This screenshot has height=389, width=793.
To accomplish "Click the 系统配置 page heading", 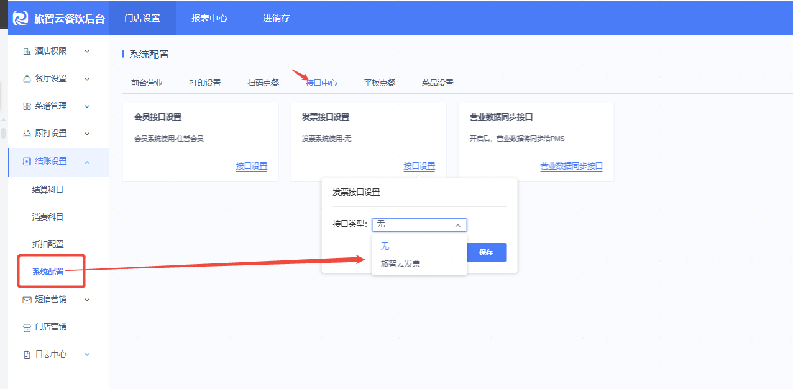I will click(149, 55).
